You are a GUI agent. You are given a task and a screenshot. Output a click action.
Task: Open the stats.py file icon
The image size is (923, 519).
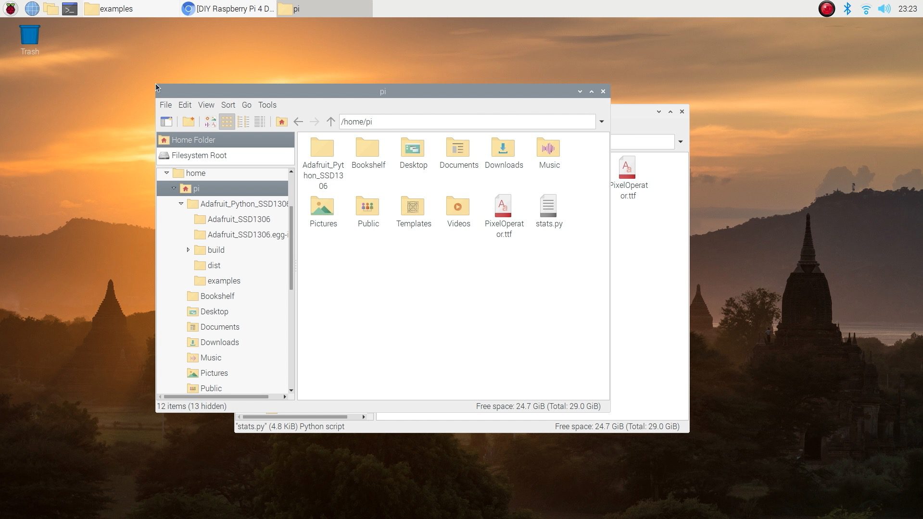tap(548, 207)
